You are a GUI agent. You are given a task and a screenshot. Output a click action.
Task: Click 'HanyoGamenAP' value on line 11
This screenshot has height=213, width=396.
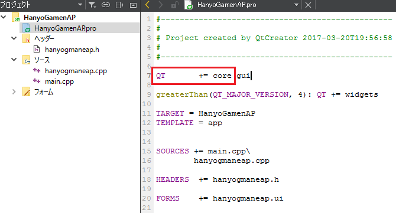click(x=227, y=113)
